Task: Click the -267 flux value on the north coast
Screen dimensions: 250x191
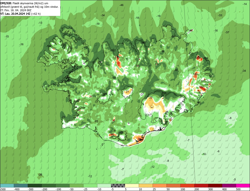Action: [144, 42]
